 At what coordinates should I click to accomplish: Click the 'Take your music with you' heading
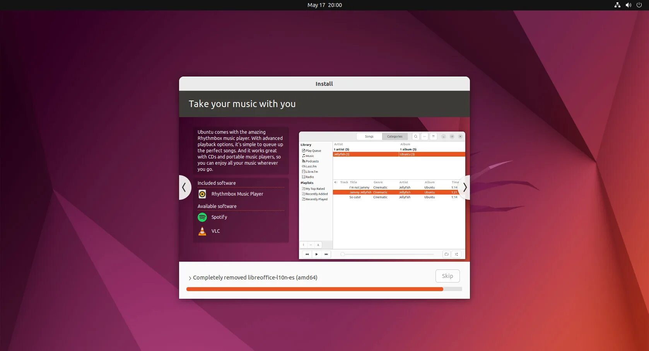242,104
